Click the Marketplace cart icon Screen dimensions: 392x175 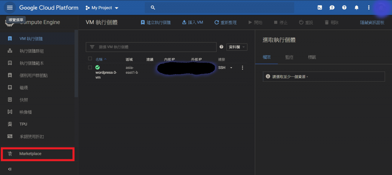(10, 154)
